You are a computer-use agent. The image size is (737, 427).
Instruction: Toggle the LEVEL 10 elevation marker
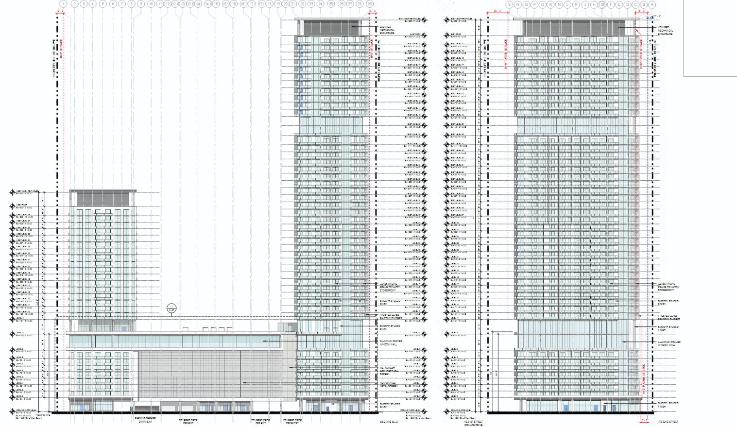click(12, 333)
